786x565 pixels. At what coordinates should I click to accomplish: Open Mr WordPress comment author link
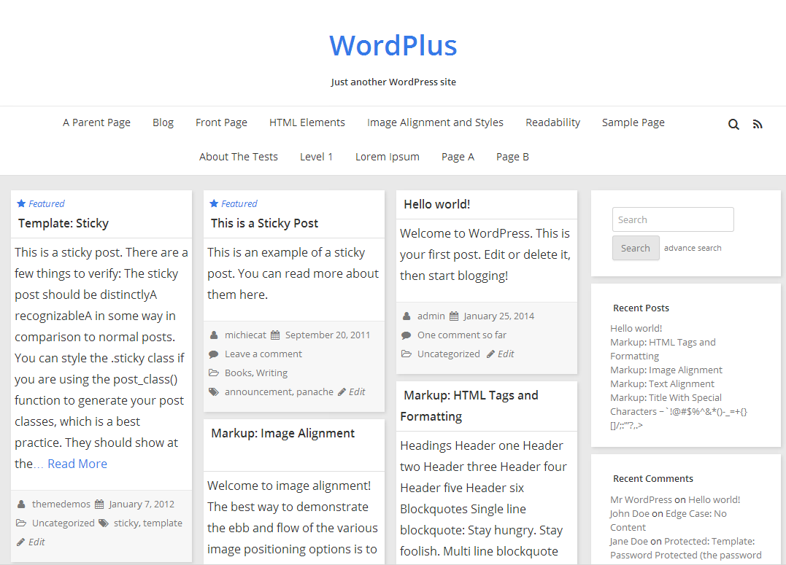pyautogui.click(x=641, y=499)
